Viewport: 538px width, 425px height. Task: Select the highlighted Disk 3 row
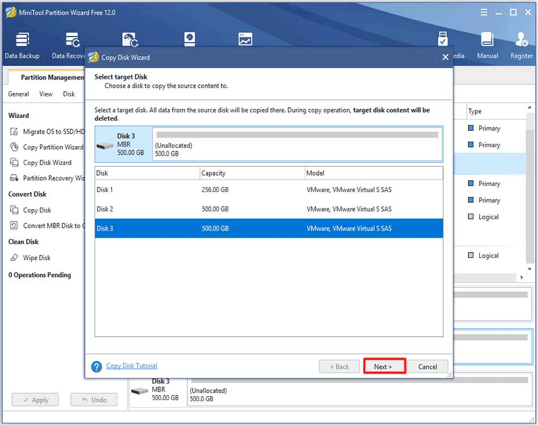pos(269,228)
